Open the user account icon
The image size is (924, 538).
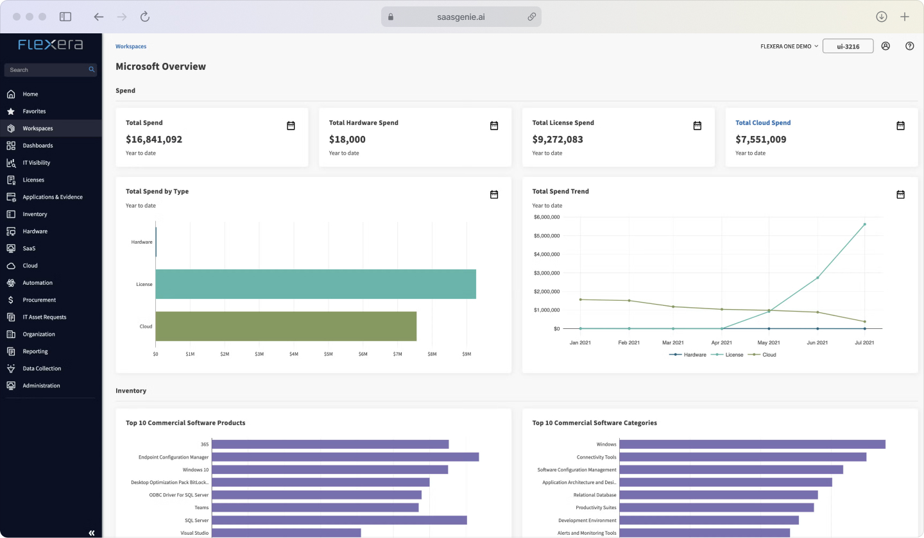(x=886, y=46)
